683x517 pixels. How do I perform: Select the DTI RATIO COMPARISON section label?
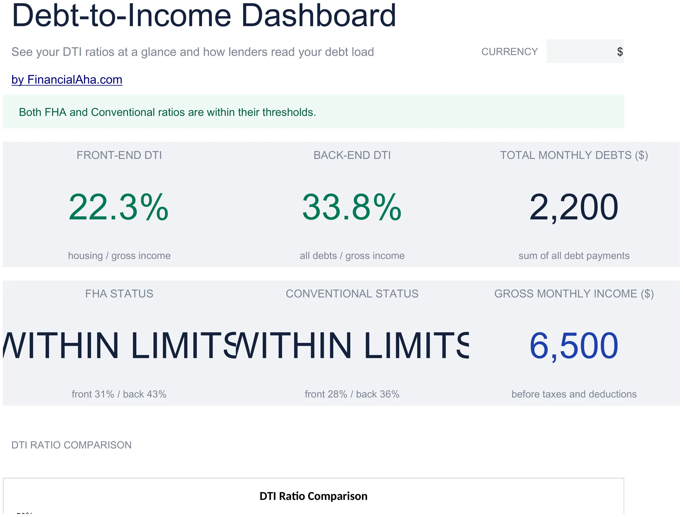[71, 445]
